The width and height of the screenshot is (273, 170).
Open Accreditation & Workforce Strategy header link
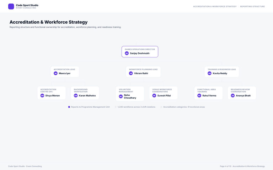click(x=215, y=6)
